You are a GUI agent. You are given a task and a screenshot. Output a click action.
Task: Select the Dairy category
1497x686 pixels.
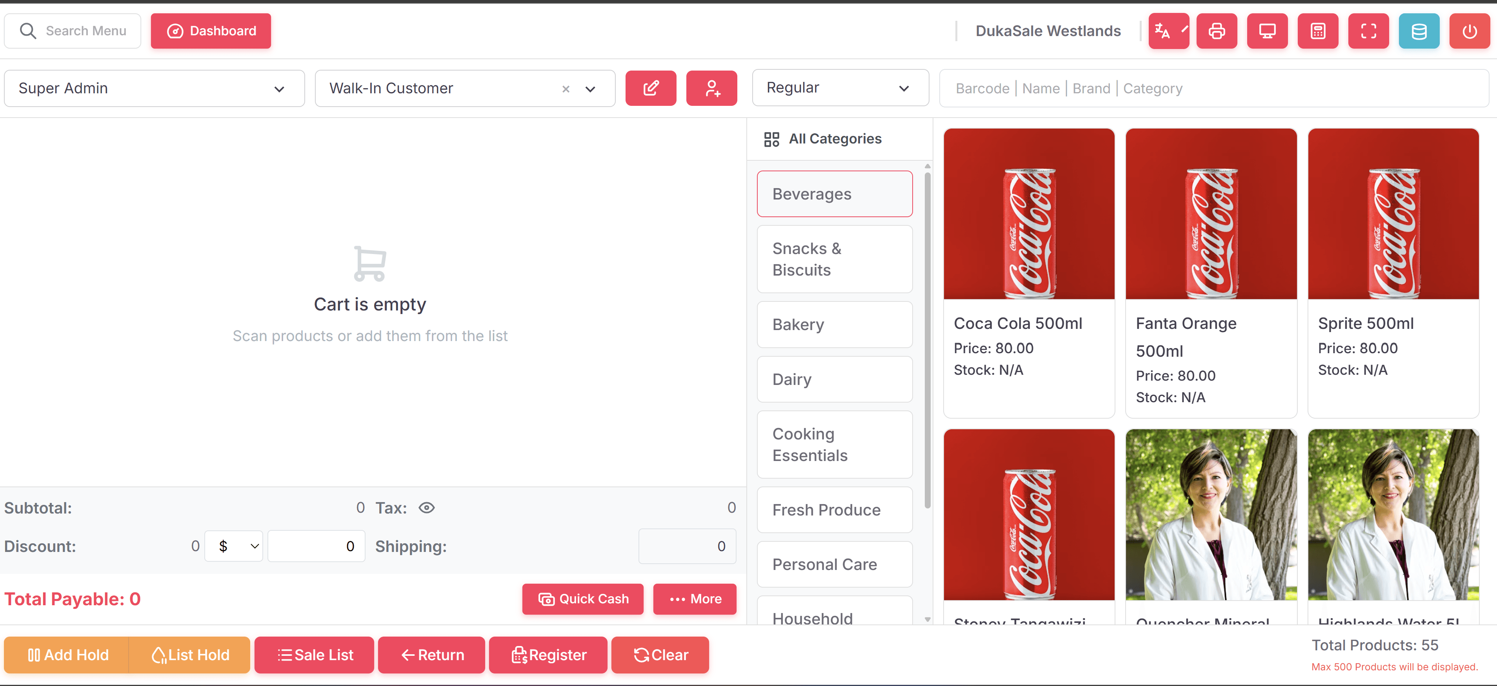835,379
